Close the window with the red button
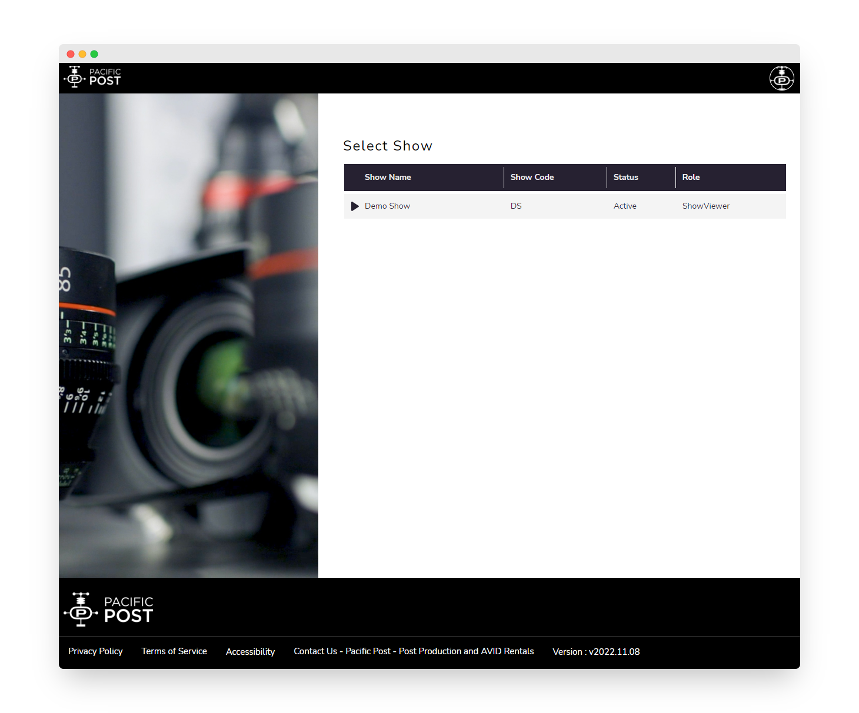This screenshot has height=713, width=859. [x=71, y=54]
